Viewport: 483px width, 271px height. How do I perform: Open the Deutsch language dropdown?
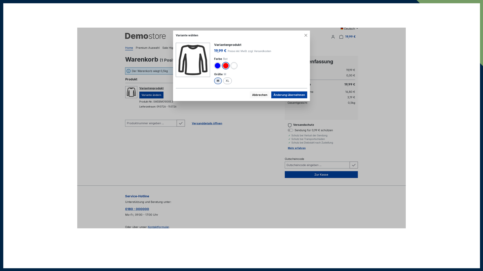[x=349, y=29]
